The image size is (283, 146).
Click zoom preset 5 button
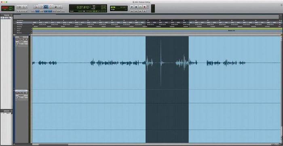click(26, 11)
